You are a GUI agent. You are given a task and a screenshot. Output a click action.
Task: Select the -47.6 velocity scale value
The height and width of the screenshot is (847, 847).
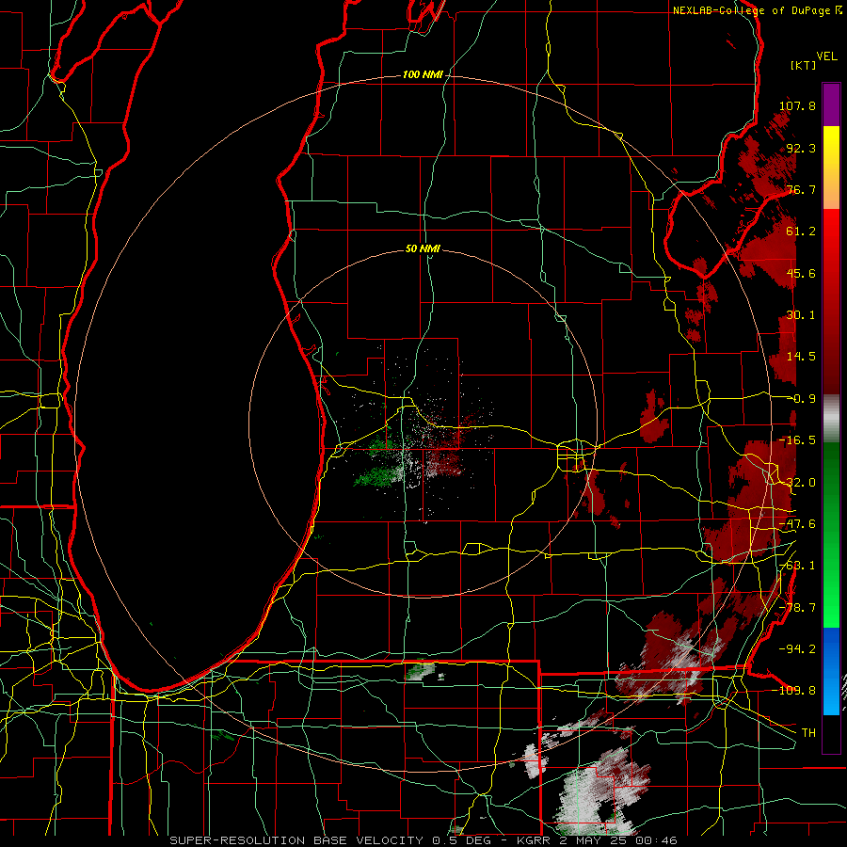[797, 524]
